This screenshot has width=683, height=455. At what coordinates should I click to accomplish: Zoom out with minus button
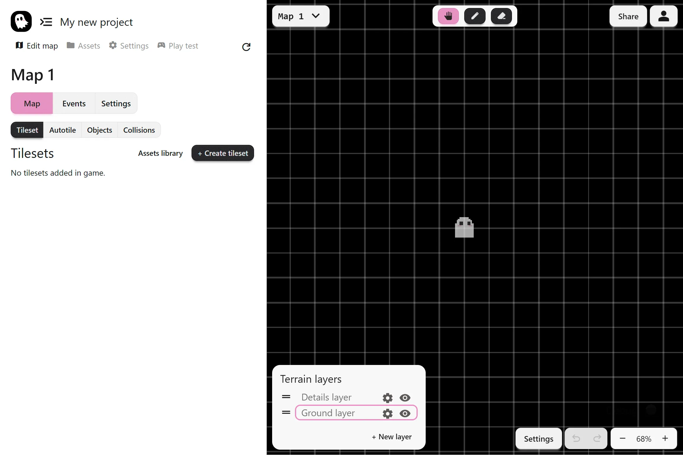[x=623, y=438]
